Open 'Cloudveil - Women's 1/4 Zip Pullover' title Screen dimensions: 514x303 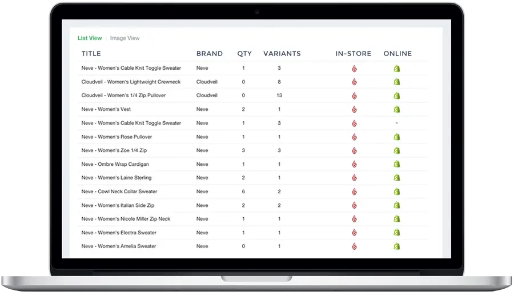(x=123, y=95)
